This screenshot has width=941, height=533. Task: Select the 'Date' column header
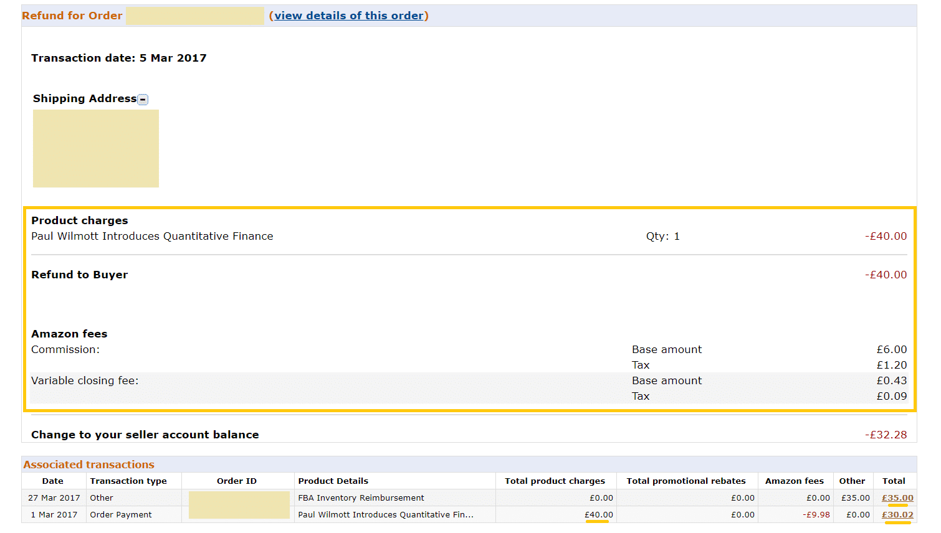pyautogui.click(x=53, y=481)
